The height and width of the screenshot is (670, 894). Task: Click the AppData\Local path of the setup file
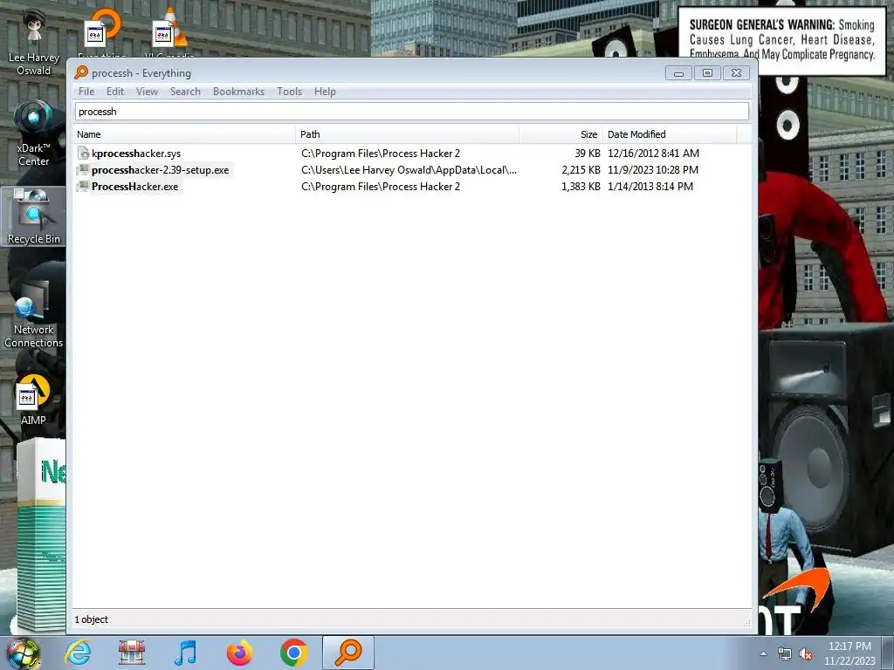(x=409, y=170)
